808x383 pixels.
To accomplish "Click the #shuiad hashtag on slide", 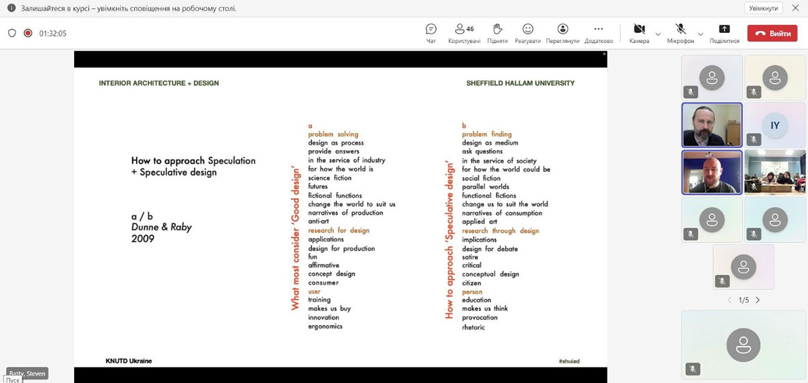I will click(x=569, y=361).
